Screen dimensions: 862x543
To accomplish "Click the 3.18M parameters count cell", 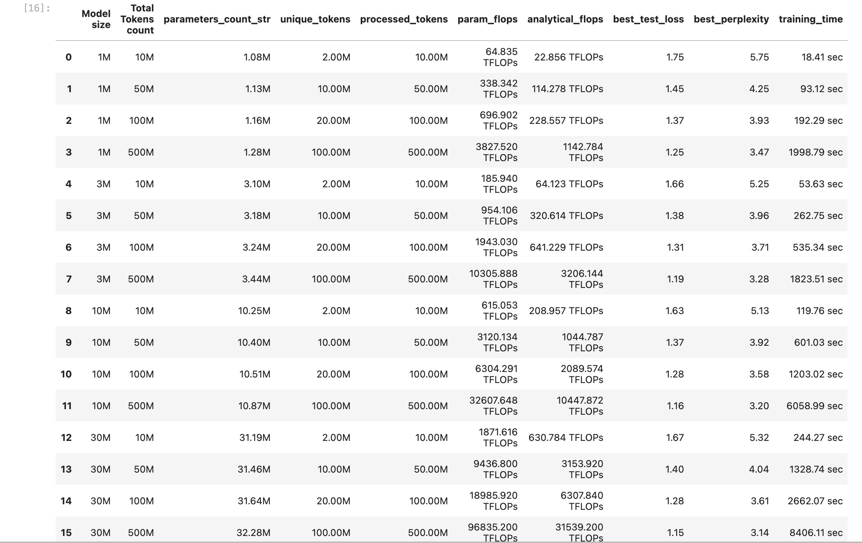I will (257, 216).
